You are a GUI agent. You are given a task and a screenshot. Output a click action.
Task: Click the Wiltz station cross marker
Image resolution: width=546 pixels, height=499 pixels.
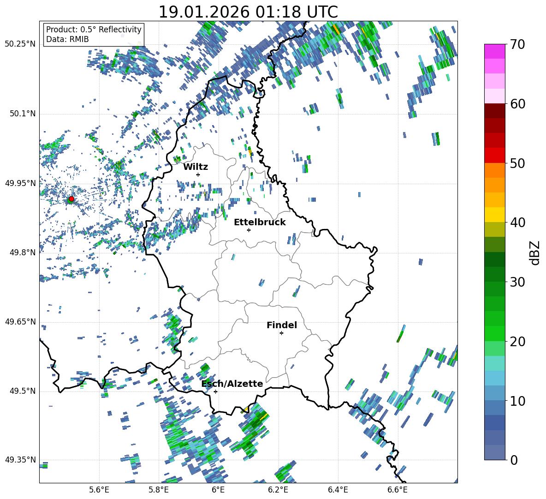pyautogui.click(x=198, y=174)
